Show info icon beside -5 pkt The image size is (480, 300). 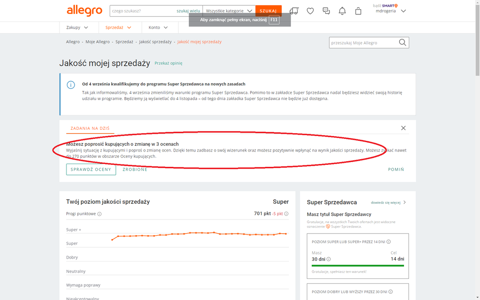click(286, 213)
